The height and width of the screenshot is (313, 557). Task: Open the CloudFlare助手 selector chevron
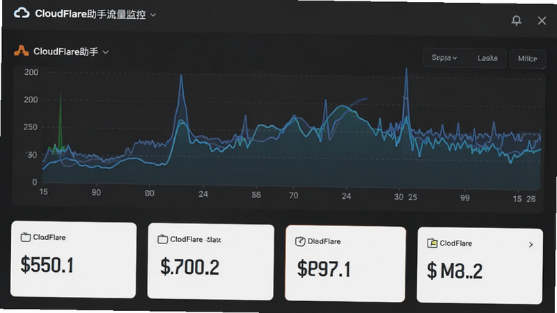(x=106, y=52)
